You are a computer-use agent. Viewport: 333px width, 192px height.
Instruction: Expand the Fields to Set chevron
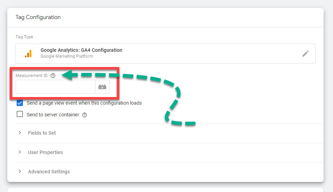click(20, 133)
